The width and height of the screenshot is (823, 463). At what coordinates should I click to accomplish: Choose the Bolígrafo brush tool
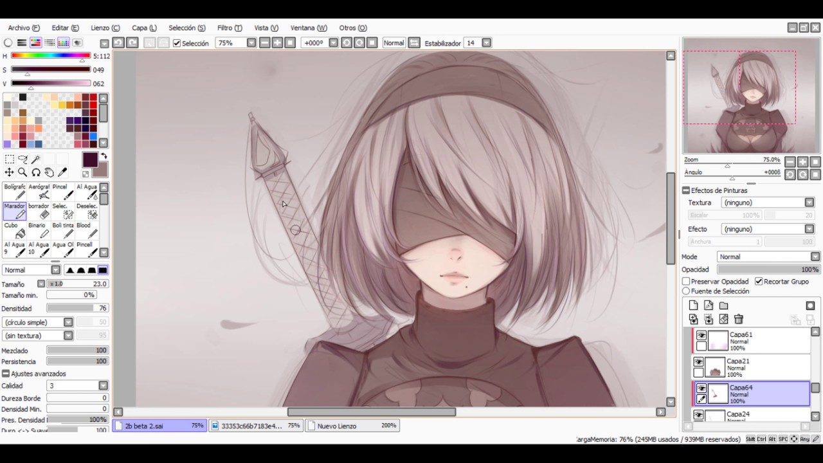point(15,192)
